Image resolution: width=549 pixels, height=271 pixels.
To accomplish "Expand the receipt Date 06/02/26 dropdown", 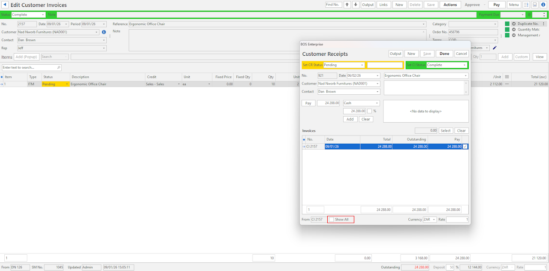I will click(377, 76).
